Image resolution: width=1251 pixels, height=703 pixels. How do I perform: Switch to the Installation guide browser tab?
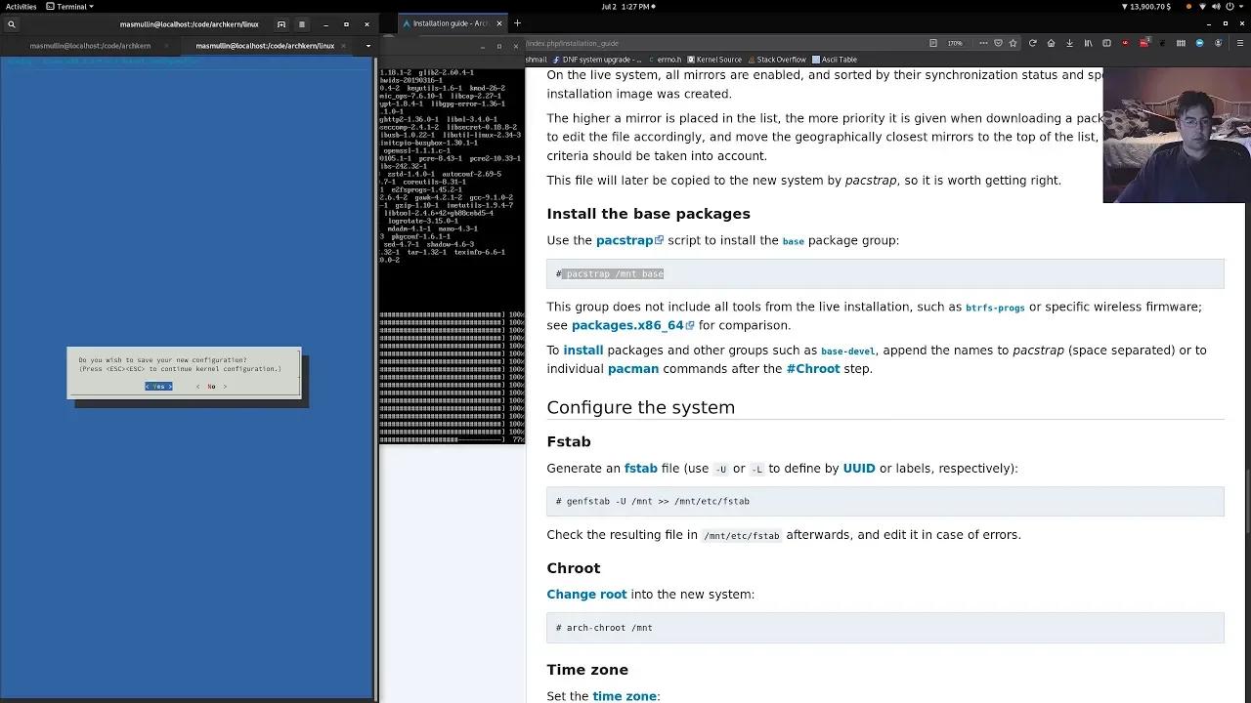(450, 22)
